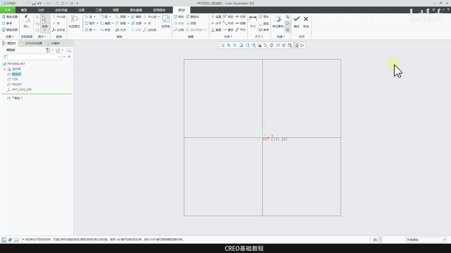Open the 尺寸 group dropdown below dimension tools
The image size is (451, 253).
pos(259,37)
